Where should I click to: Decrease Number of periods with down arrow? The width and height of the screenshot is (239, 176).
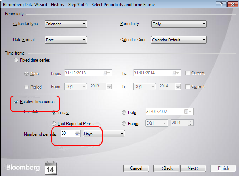[77, 135]
